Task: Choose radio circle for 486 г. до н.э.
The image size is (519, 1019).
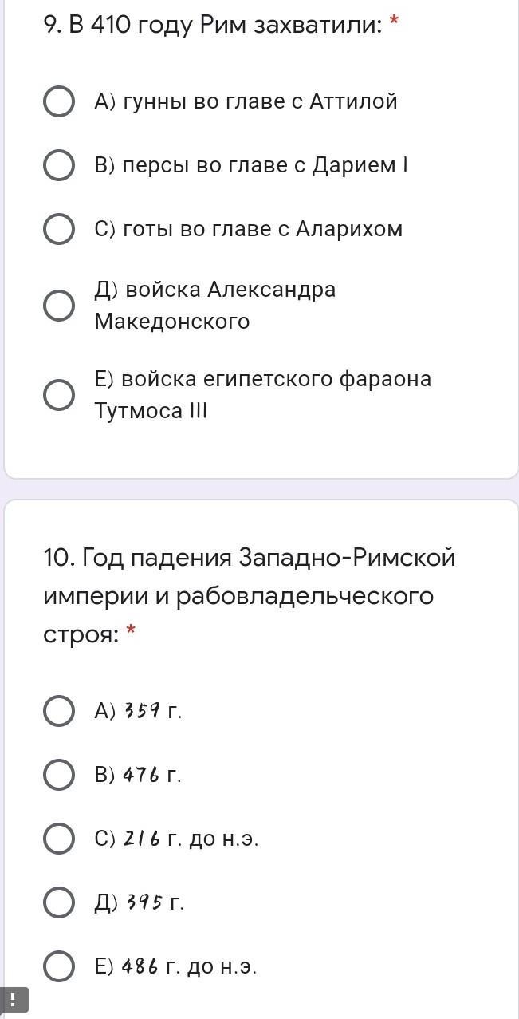Action: click(58, 966)
